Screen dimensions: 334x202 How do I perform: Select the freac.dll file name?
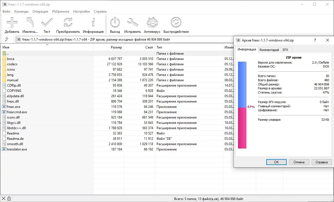pos(13,101)
